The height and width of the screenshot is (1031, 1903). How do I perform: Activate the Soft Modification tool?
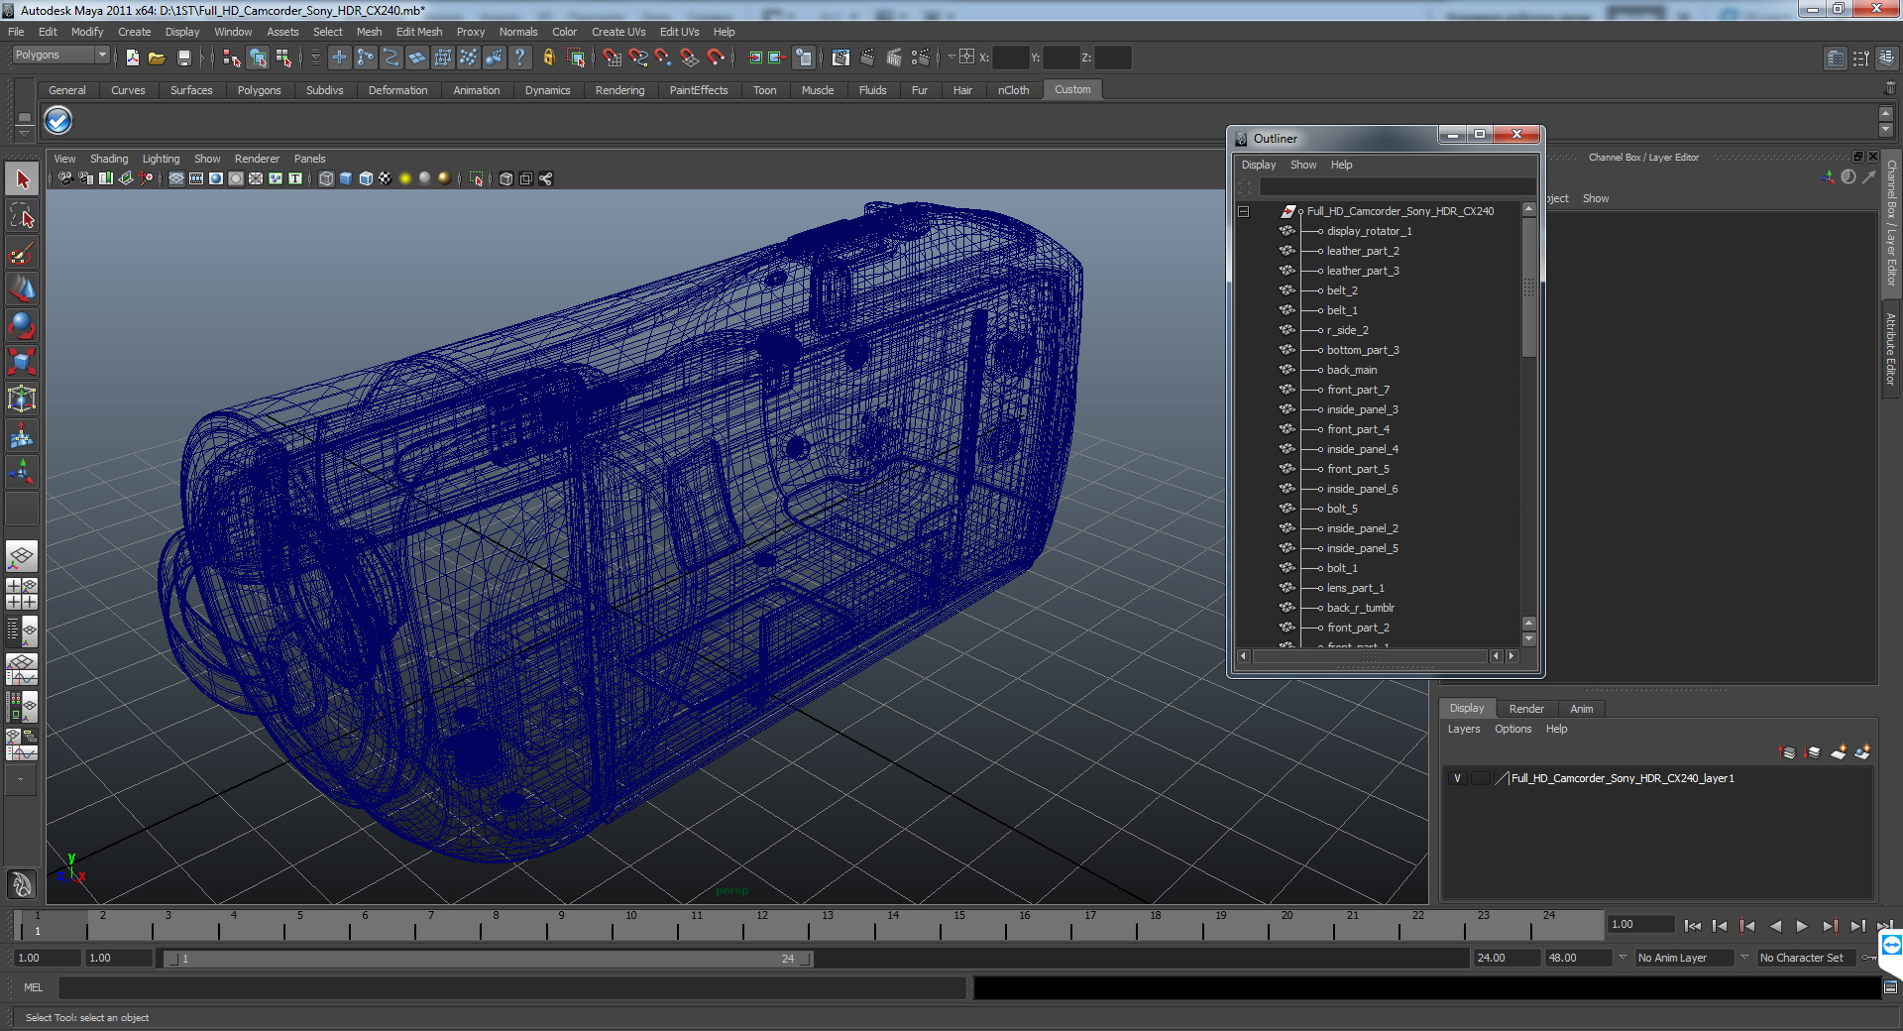[x=22, y=435]
